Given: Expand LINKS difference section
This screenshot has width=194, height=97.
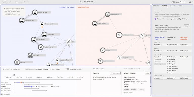Looking at the screenshot, I should tap(159, 48).
